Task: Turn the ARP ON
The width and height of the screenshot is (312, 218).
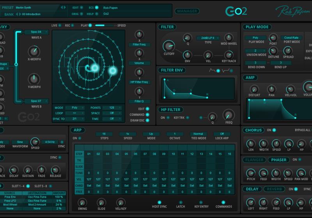Action: point(80,138)
